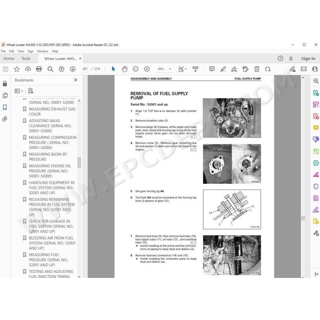The height and width of the screenshot is (320, 320).
Task: Open notifications bell icon
Action: coord(291,59)
